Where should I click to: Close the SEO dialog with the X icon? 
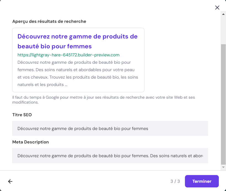(x=217, y=7)
